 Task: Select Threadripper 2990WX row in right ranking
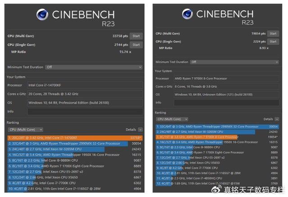coord(217,127)
